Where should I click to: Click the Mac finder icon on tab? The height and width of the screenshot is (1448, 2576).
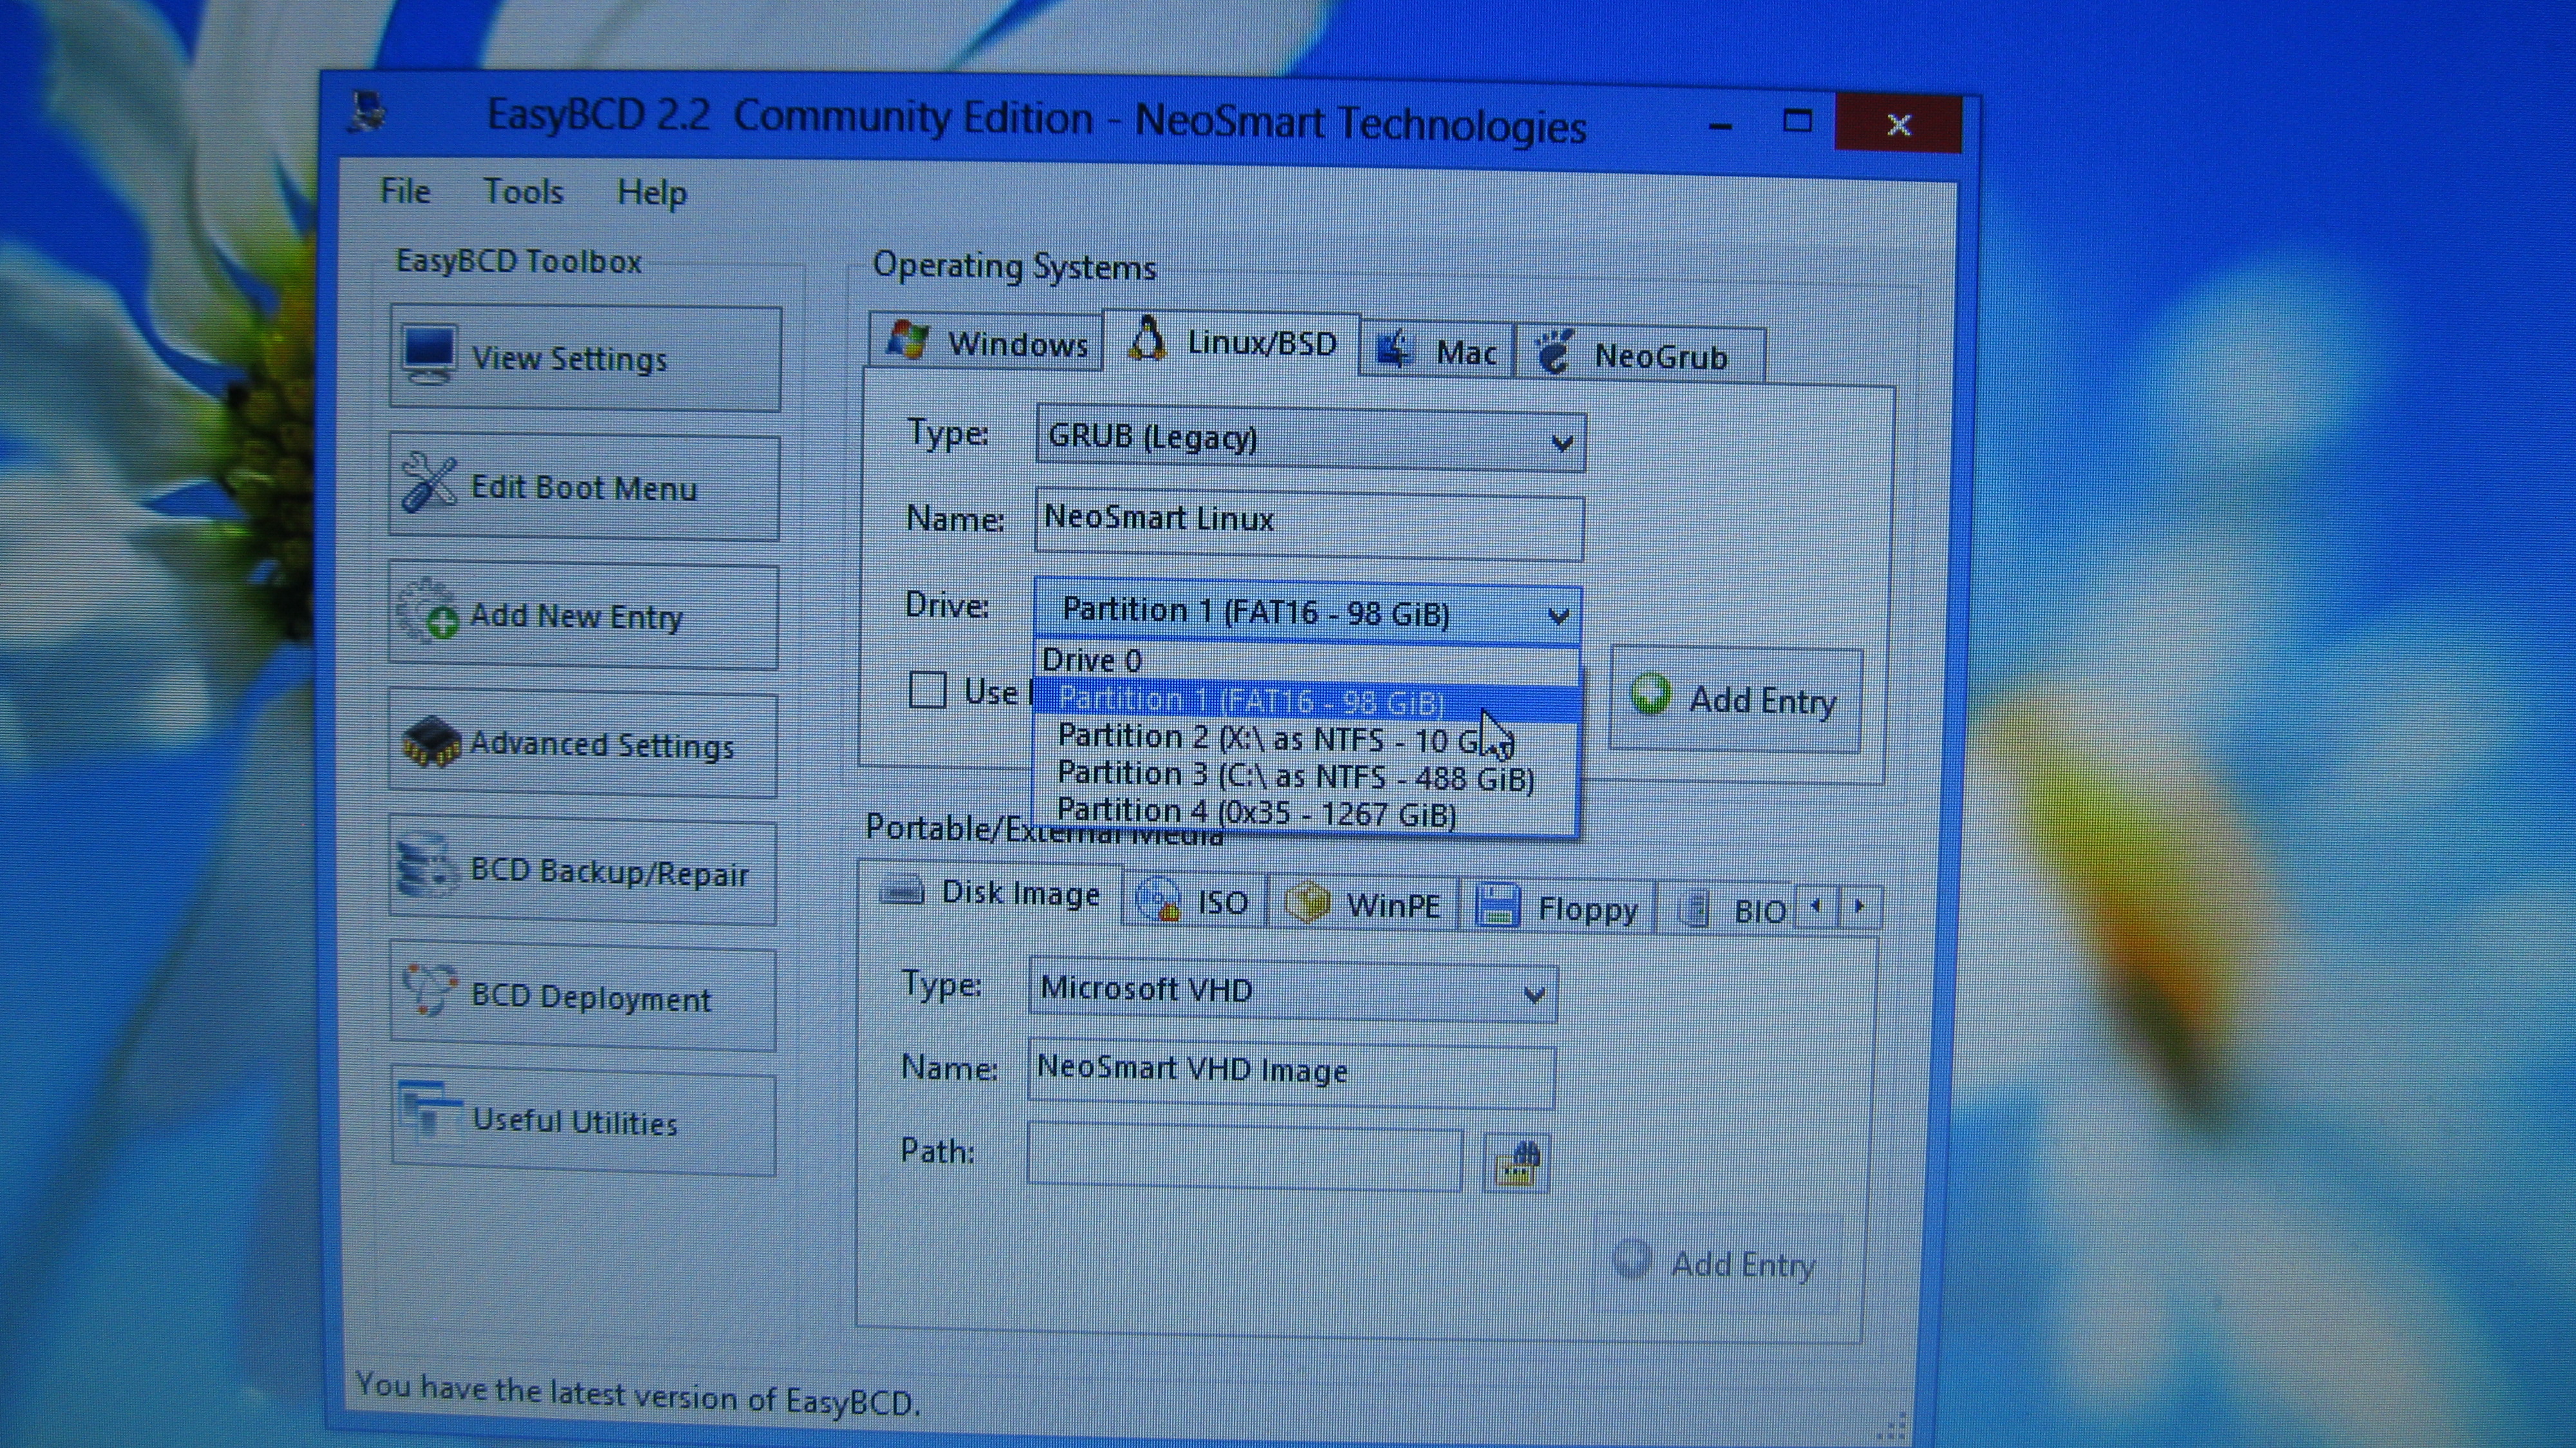pyautogui.click(x=1395, y=349)
